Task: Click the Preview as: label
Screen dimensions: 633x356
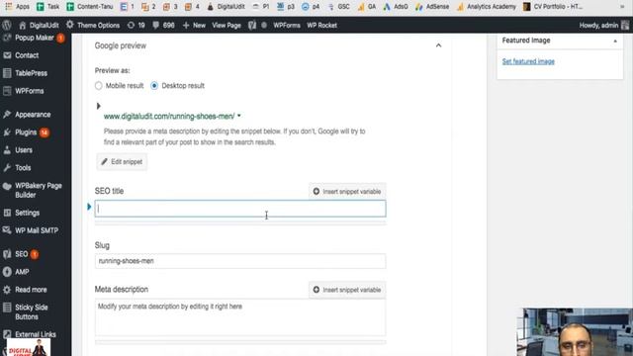Action: pyautogui.click(x=112, y=70)
